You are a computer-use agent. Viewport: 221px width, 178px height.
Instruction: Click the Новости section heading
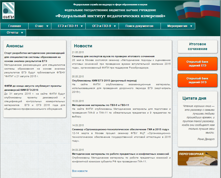83,46
